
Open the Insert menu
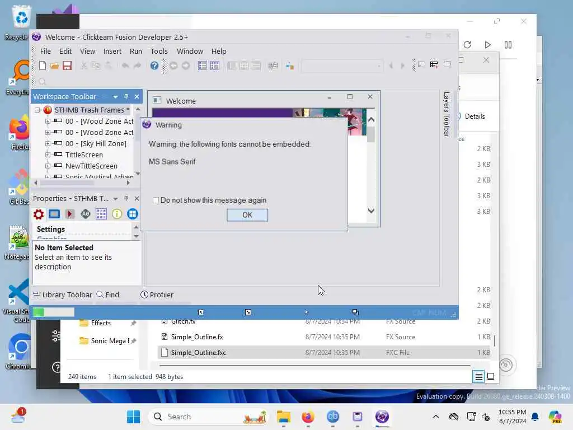112,51
